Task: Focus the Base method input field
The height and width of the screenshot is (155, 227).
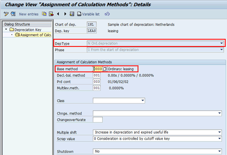Action: (98, 69)
